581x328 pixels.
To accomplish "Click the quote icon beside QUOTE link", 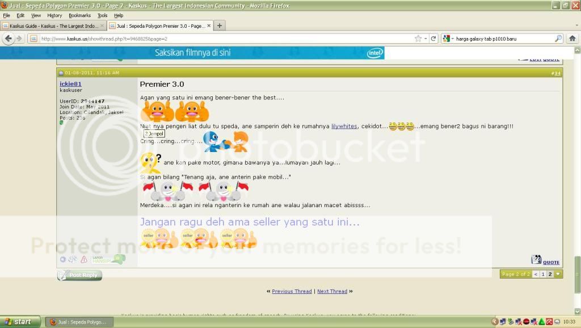I will click(x=536, y=259).
